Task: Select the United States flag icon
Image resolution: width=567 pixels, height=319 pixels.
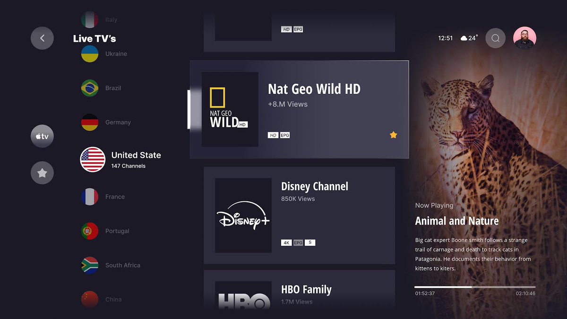Action: [x=93, y=159]
